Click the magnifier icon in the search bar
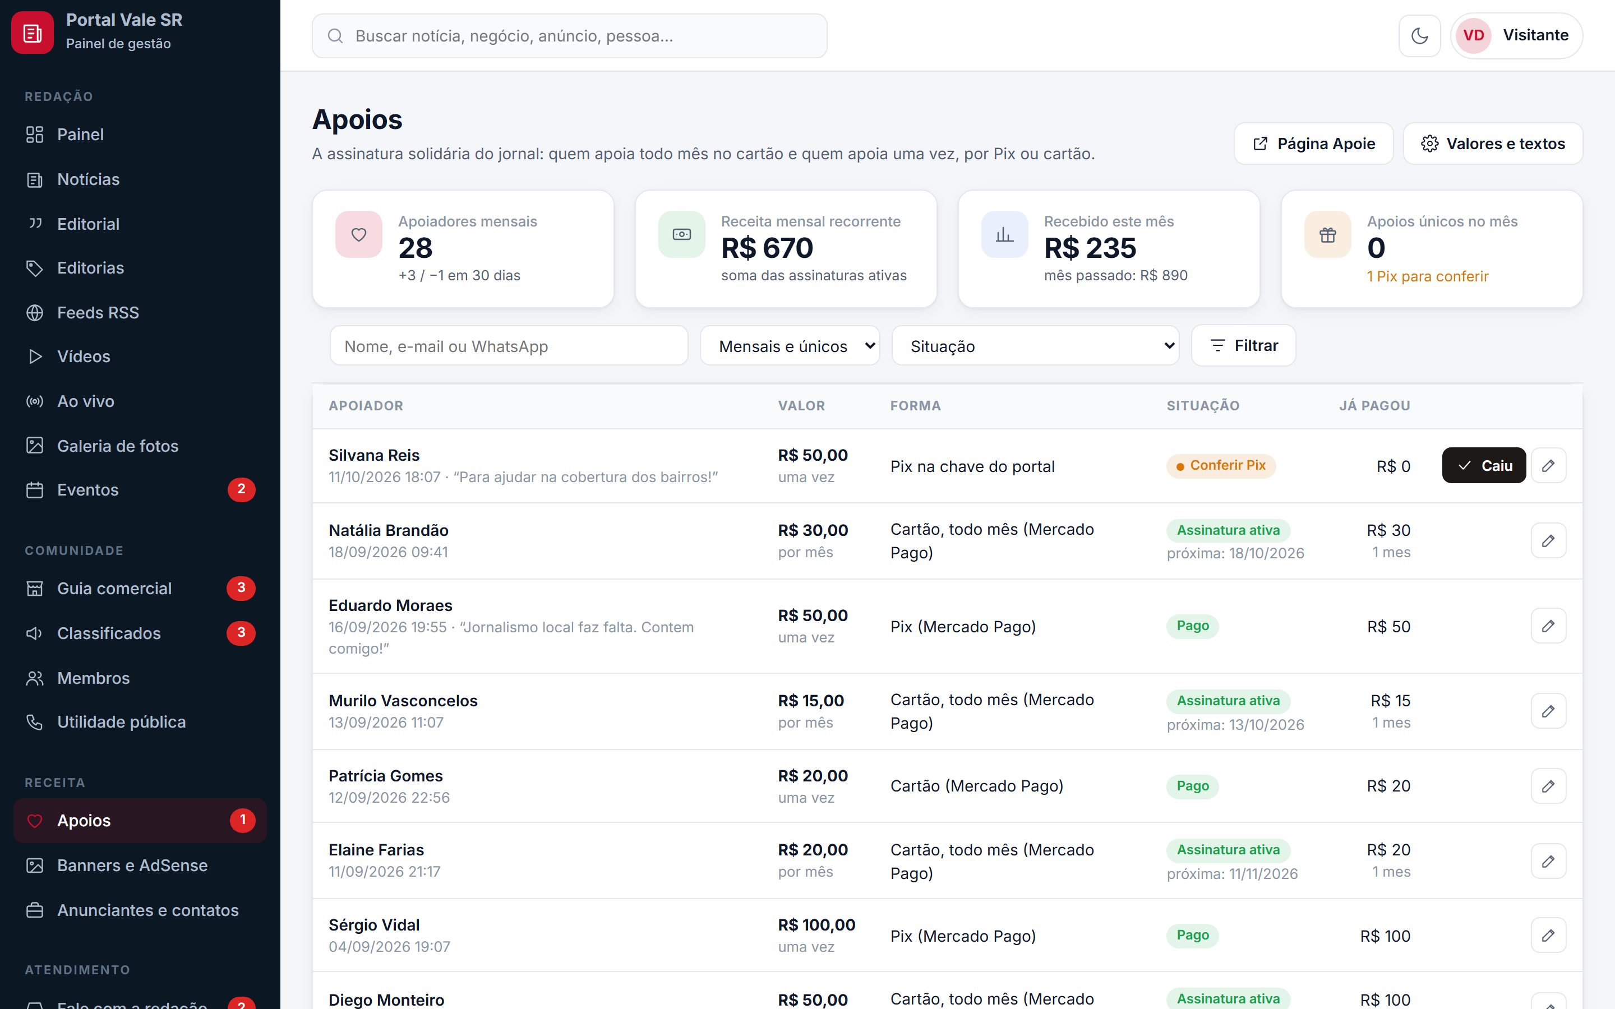The height and width of the screenshot is (1009, 1615). coord(336,36)
